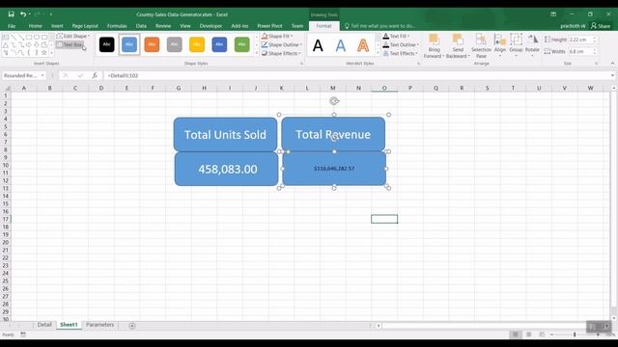
Task: Click the Edit Shape button
Action: pos(73,36)
